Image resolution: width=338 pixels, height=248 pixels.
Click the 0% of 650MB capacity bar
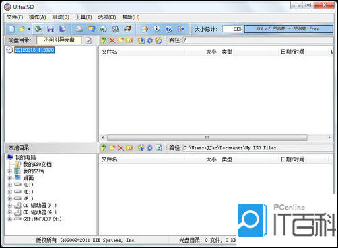point(288,29)
